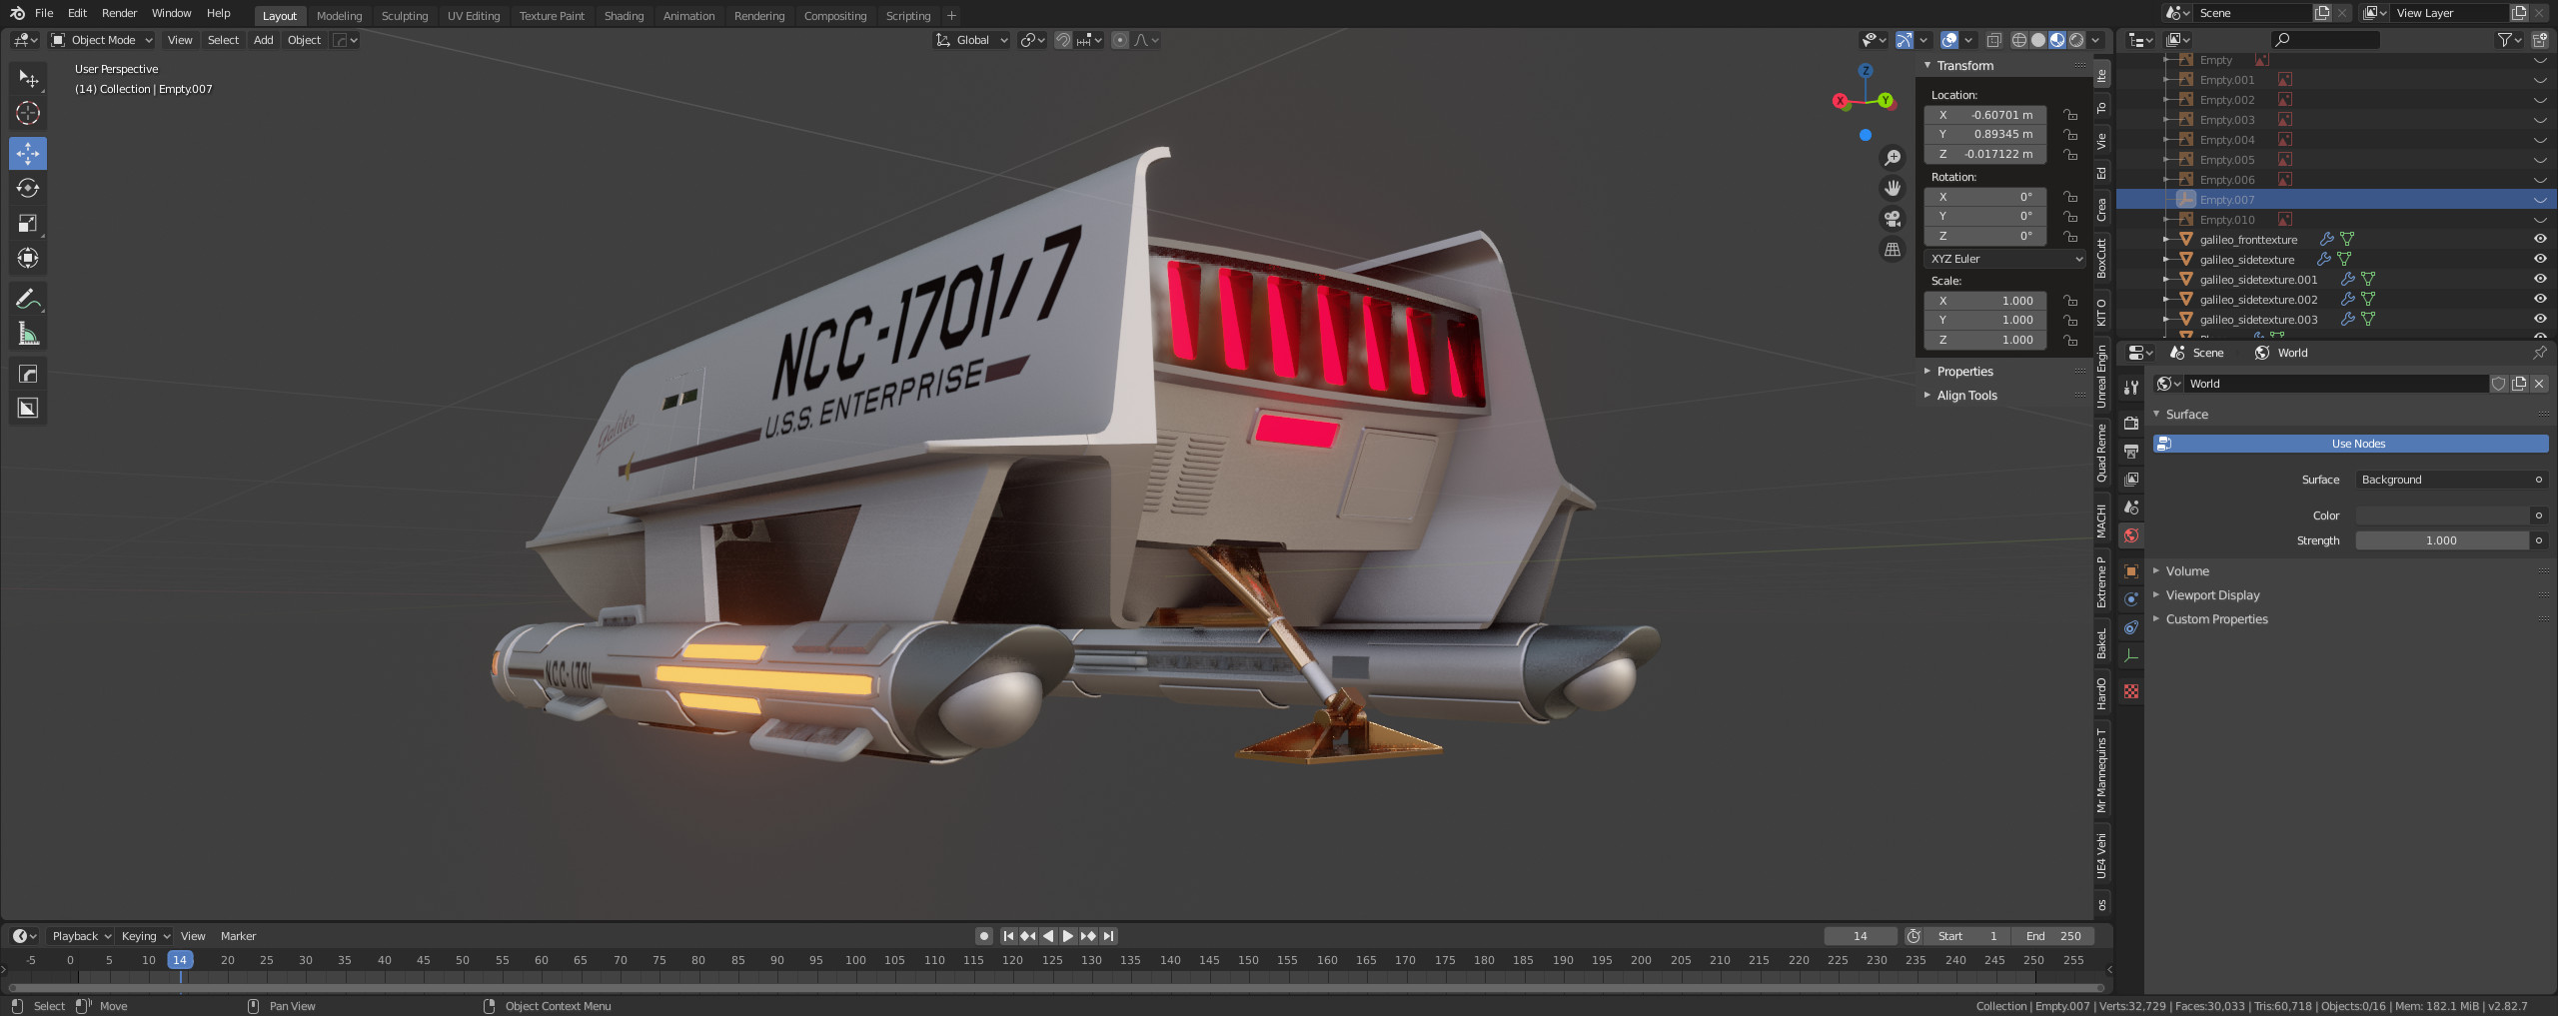Switch to the Shading workspace tab

pos(624,15)
